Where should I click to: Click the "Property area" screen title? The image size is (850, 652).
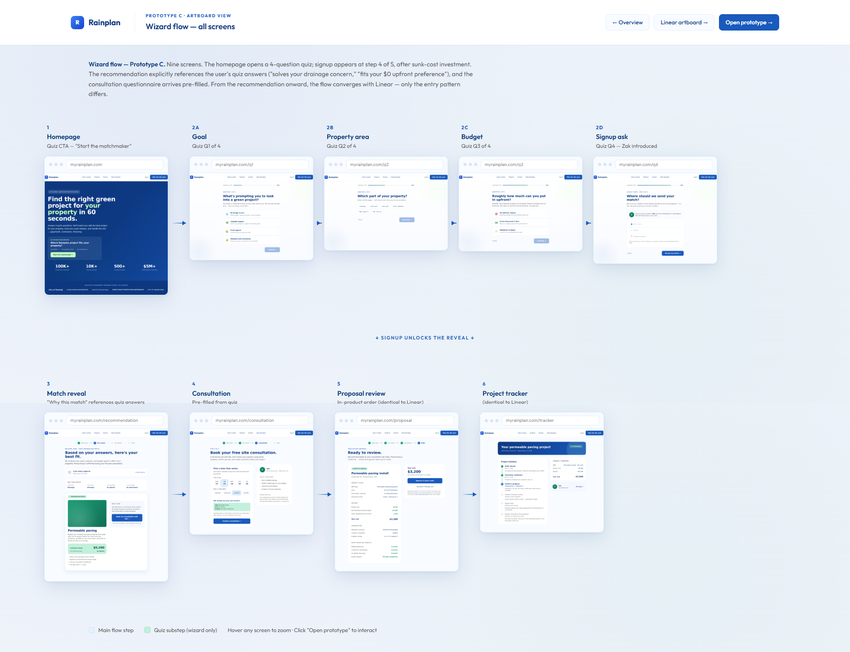point(348,137)
